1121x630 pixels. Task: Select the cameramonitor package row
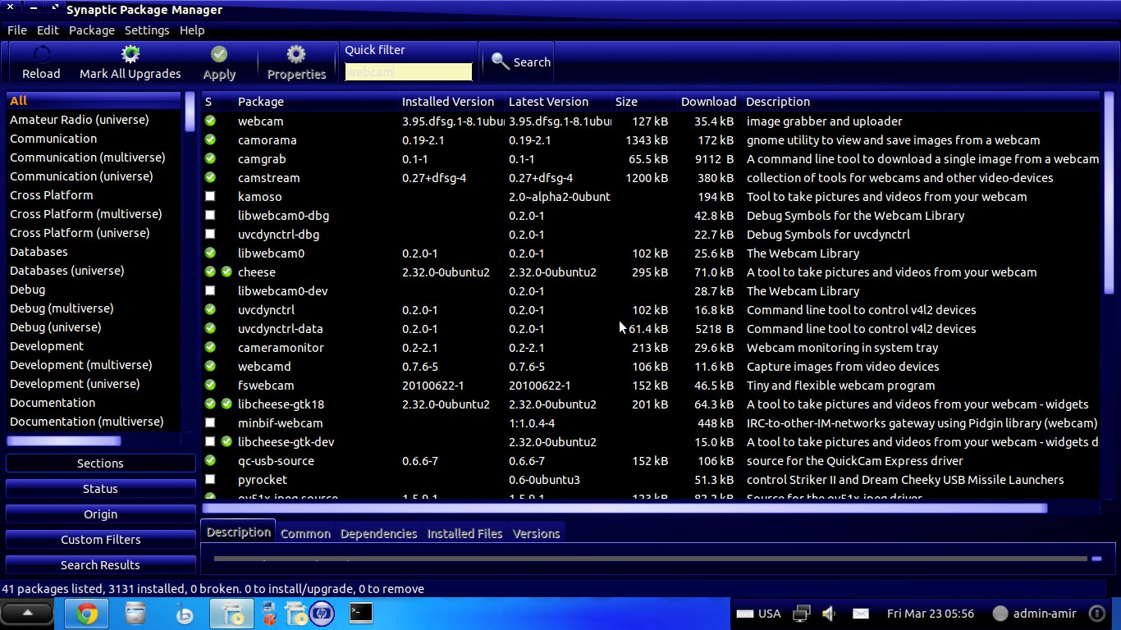pos(650,347)
